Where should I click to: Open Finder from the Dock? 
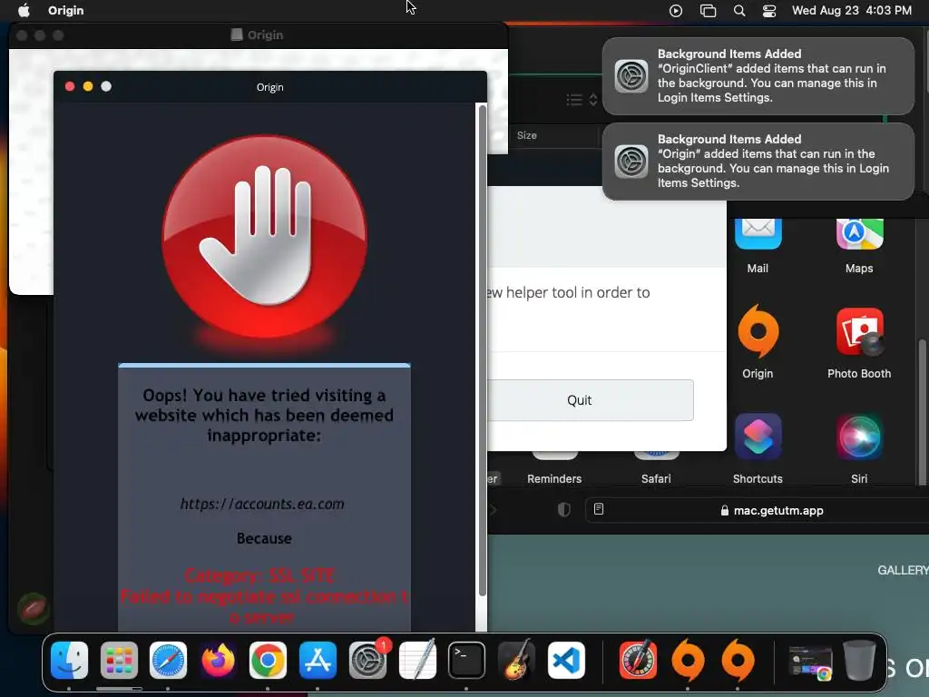(x=69, y=660)
